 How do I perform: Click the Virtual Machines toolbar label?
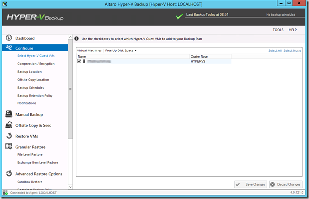(89, 50)
